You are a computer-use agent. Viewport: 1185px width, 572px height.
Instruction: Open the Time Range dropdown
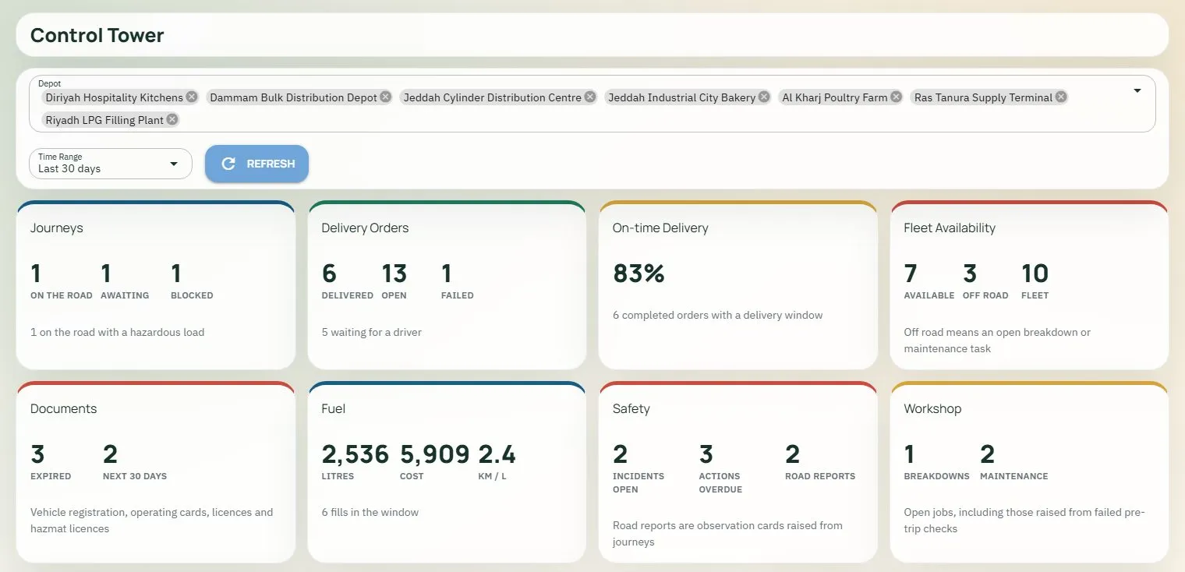[111, 164]
